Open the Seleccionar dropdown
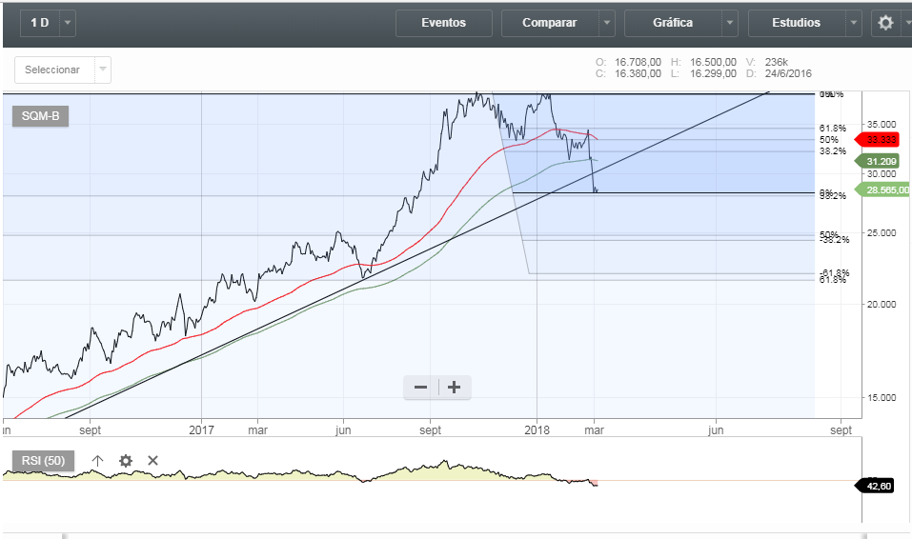 [x=63, y=70]
